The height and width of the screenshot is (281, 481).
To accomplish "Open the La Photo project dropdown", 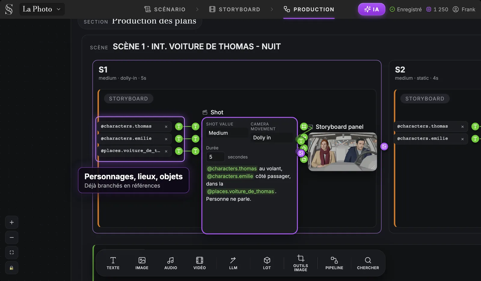I will [x=42, y=9].
